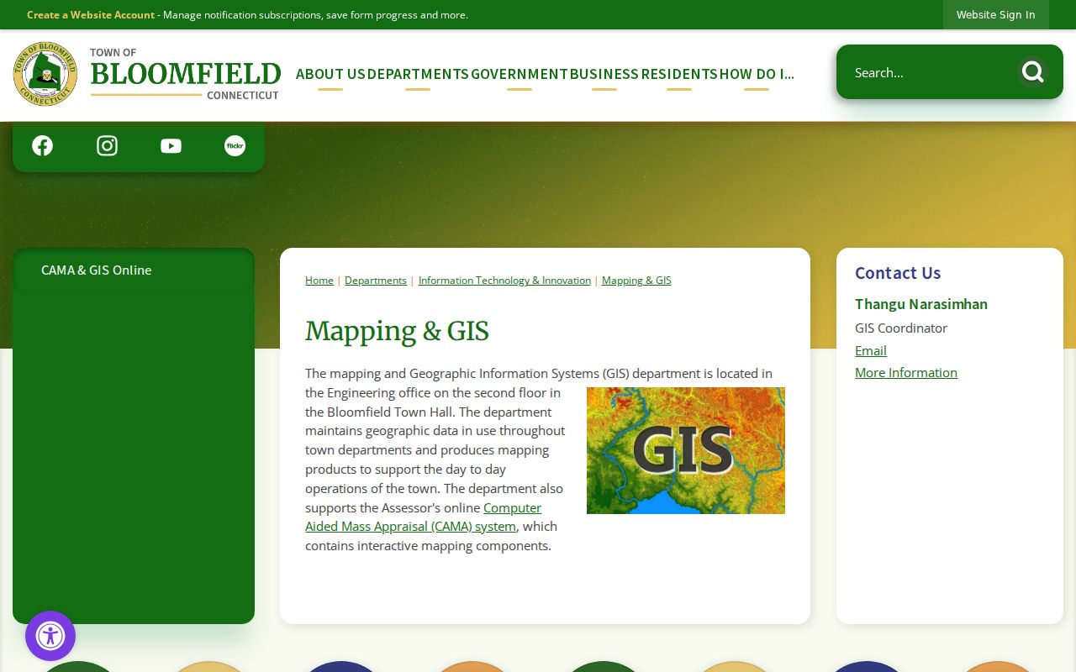Open CAMA & GIS Online sidebar item
Image resolution: width=1076 pixels, height=672 pixels.
point(134,270)
